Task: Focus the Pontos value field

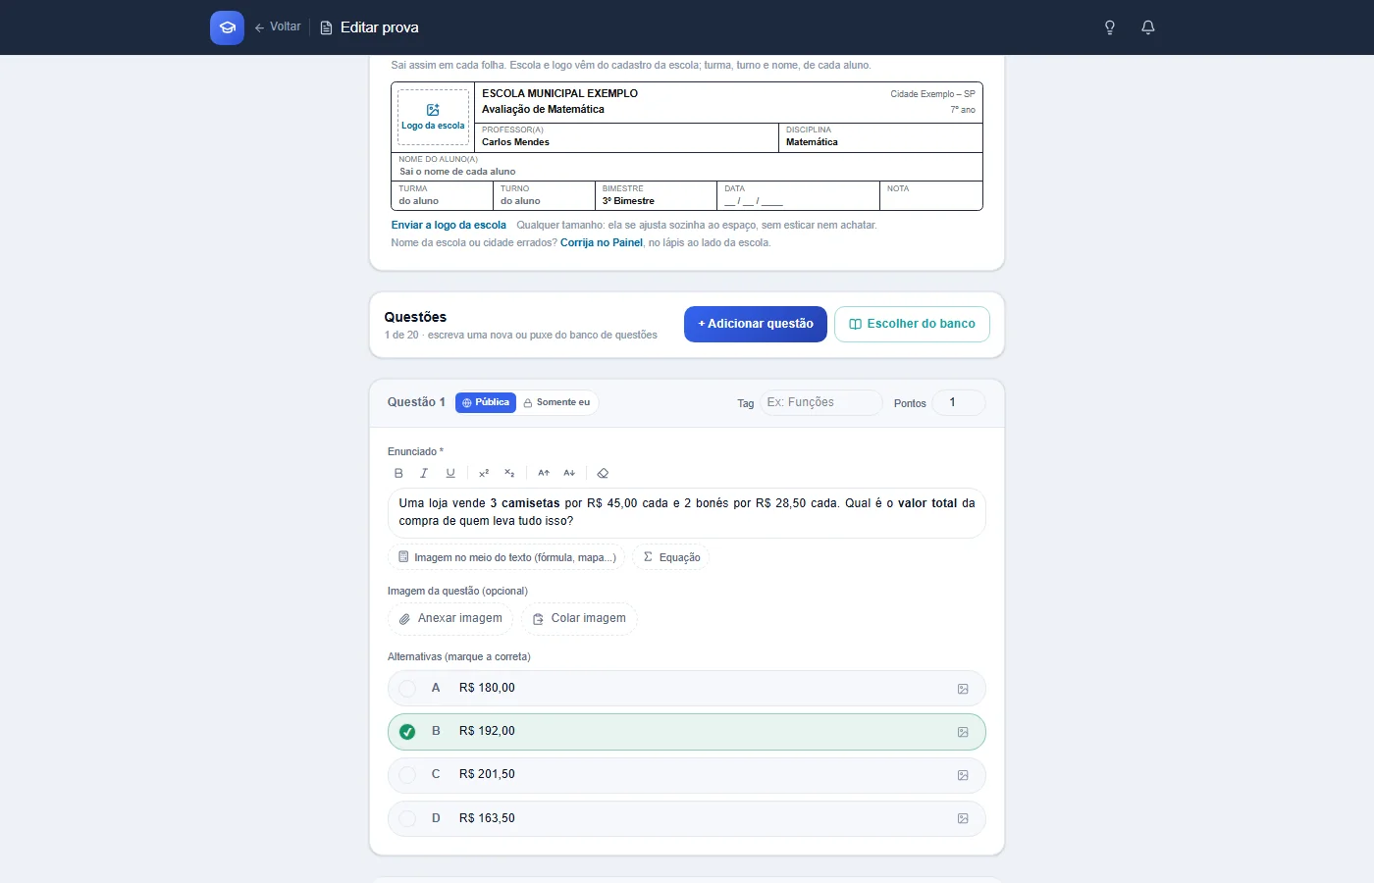Action: [x=958, y=402]
